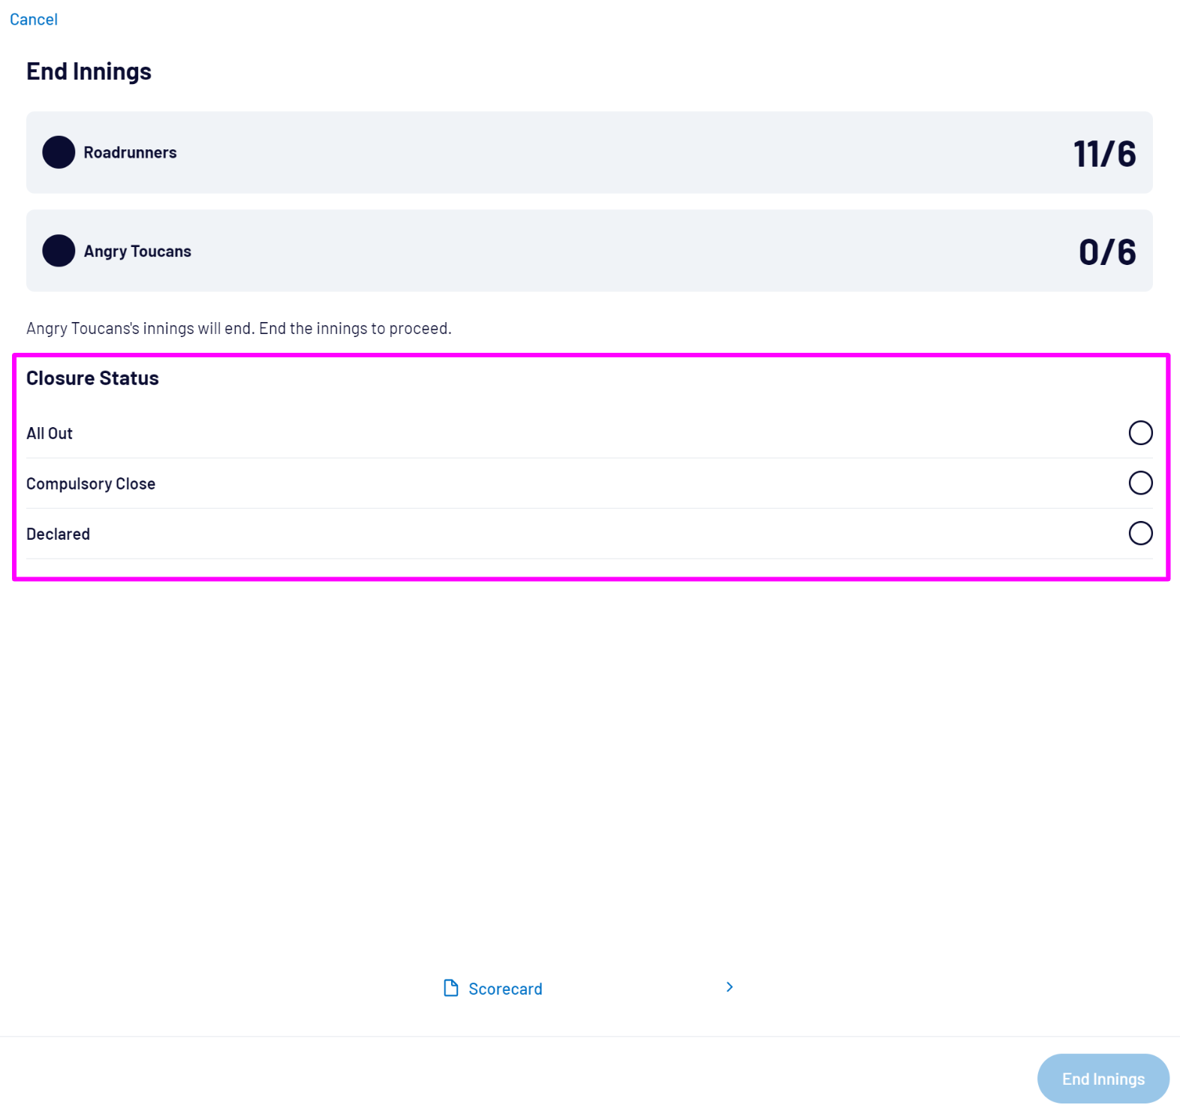Select the Compulsory Close radio button
Image resolution: width=1180 pixels, height=1114 pixels.
click(1140, 483)
